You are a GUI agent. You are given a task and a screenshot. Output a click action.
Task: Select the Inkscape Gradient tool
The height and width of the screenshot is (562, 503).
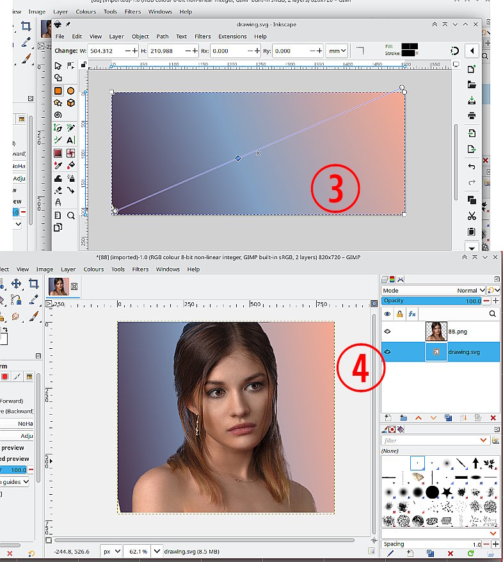click(58, 153)
